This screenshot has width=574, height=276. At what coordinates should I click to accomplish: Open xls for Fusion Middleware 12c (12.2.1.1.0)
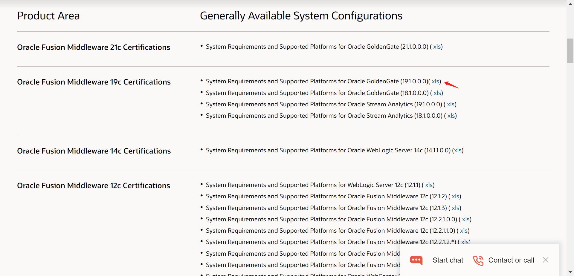pos(464,231)
